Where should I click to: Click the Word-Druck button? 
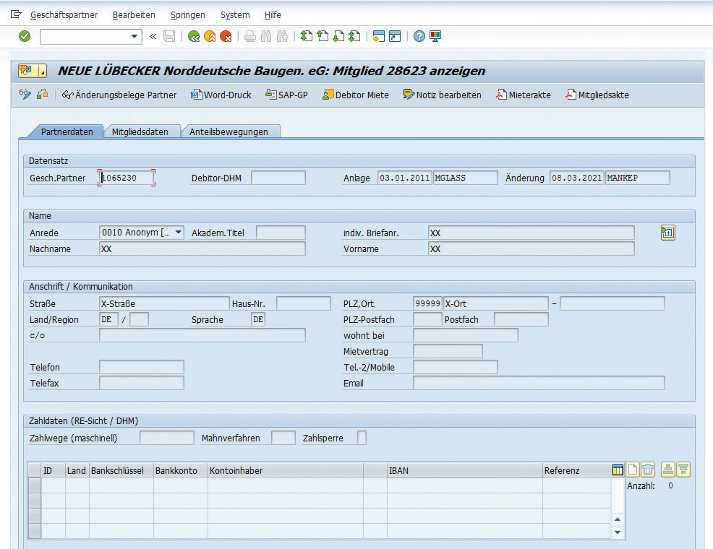221,95
